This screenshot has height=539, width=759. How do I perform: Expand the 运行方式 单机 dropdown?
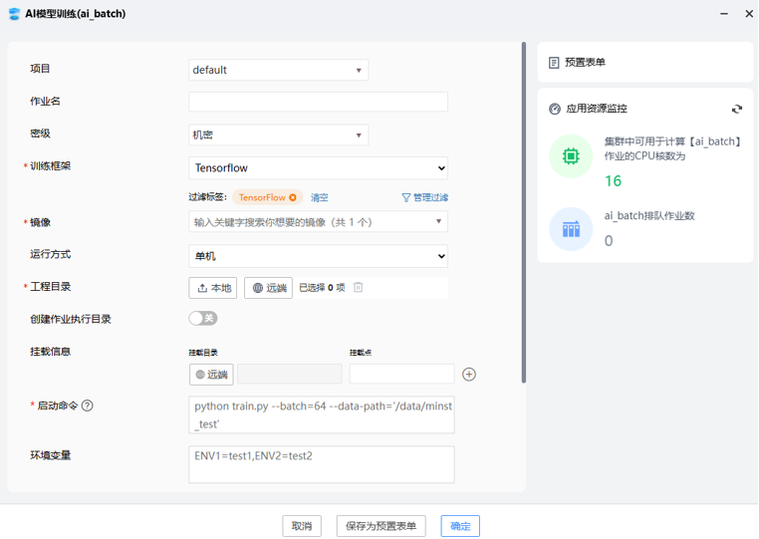pyautogui.click(x=318, y=256)
